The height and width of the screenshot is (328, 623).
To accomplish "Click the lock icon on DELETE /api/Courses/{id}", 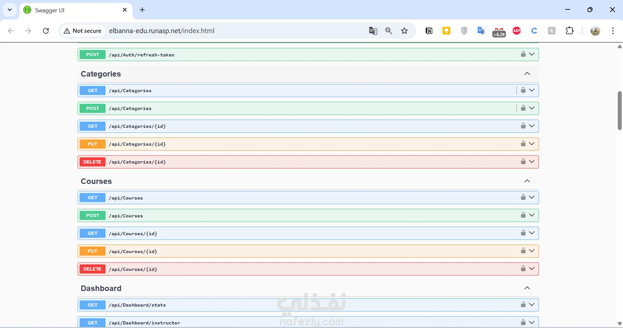I will click(523, 269).
